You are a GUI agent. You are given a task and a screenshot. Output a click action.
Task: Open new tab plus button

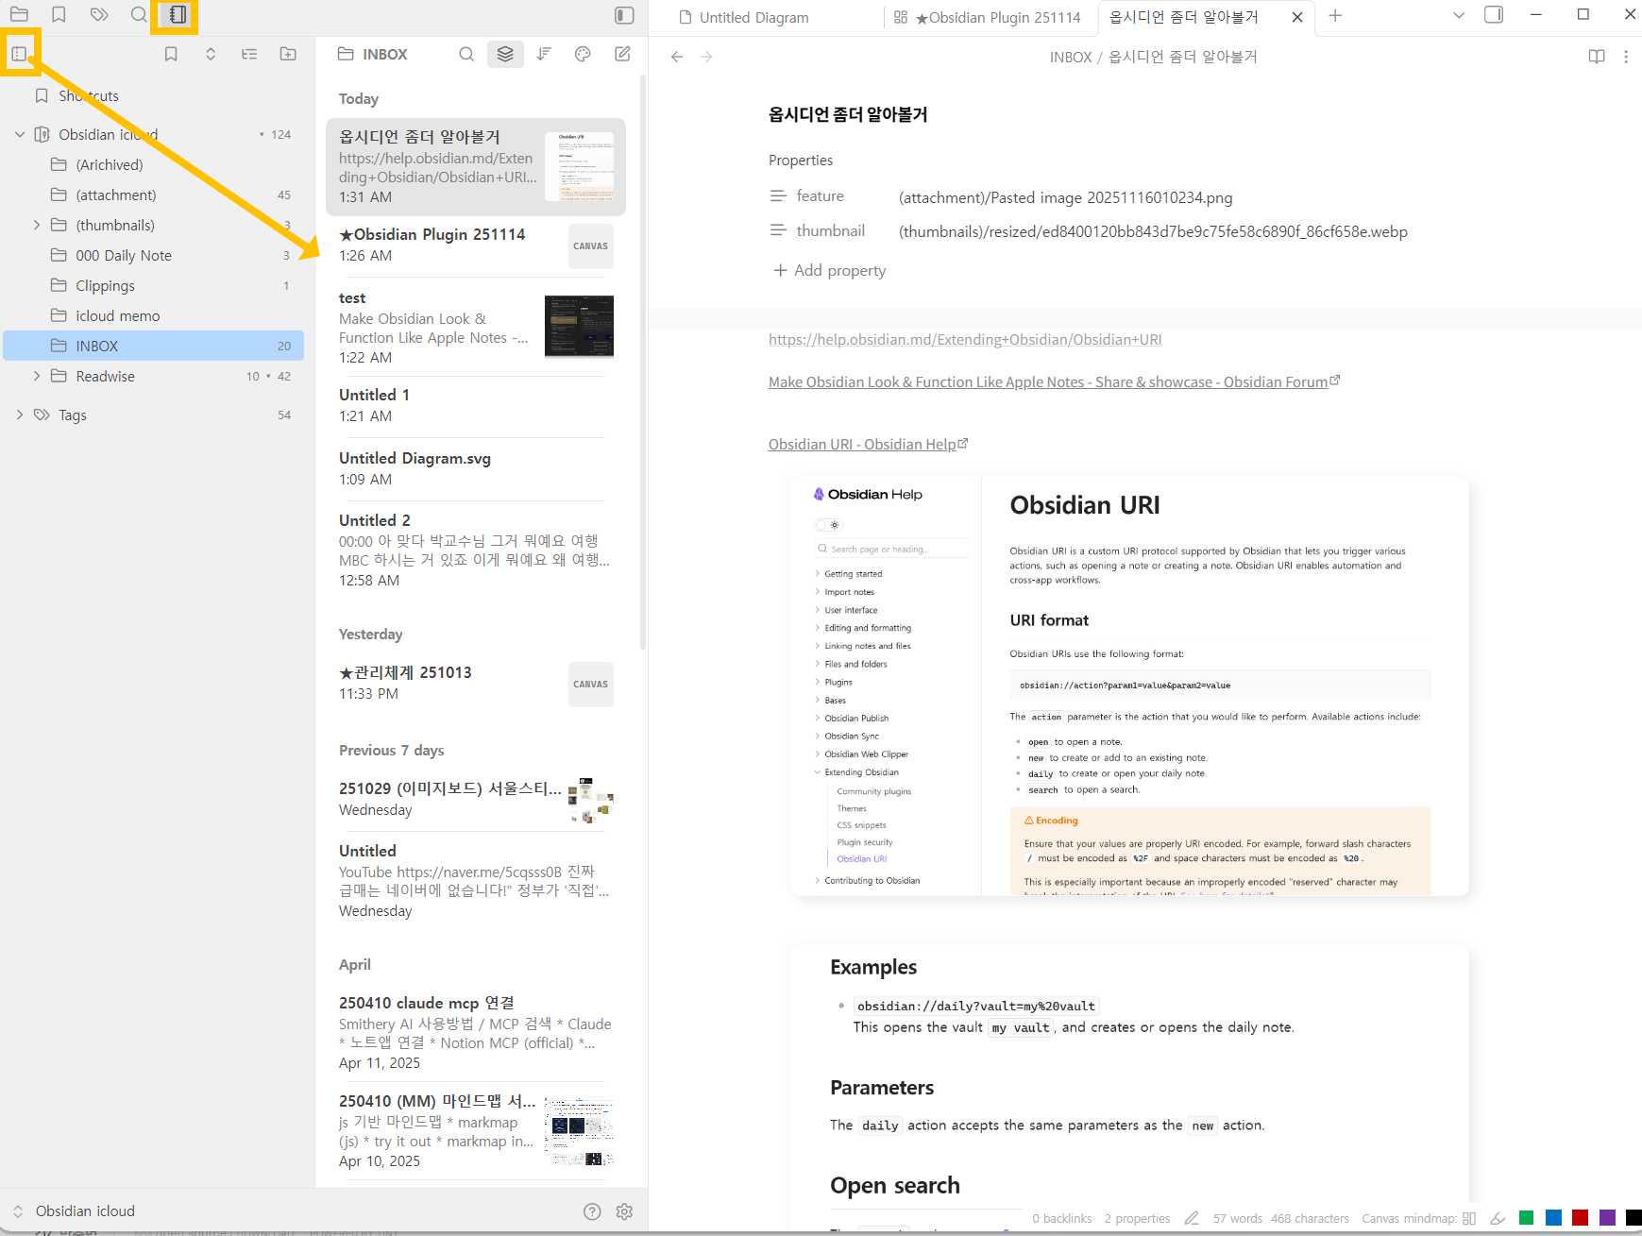coord(1335,15)
